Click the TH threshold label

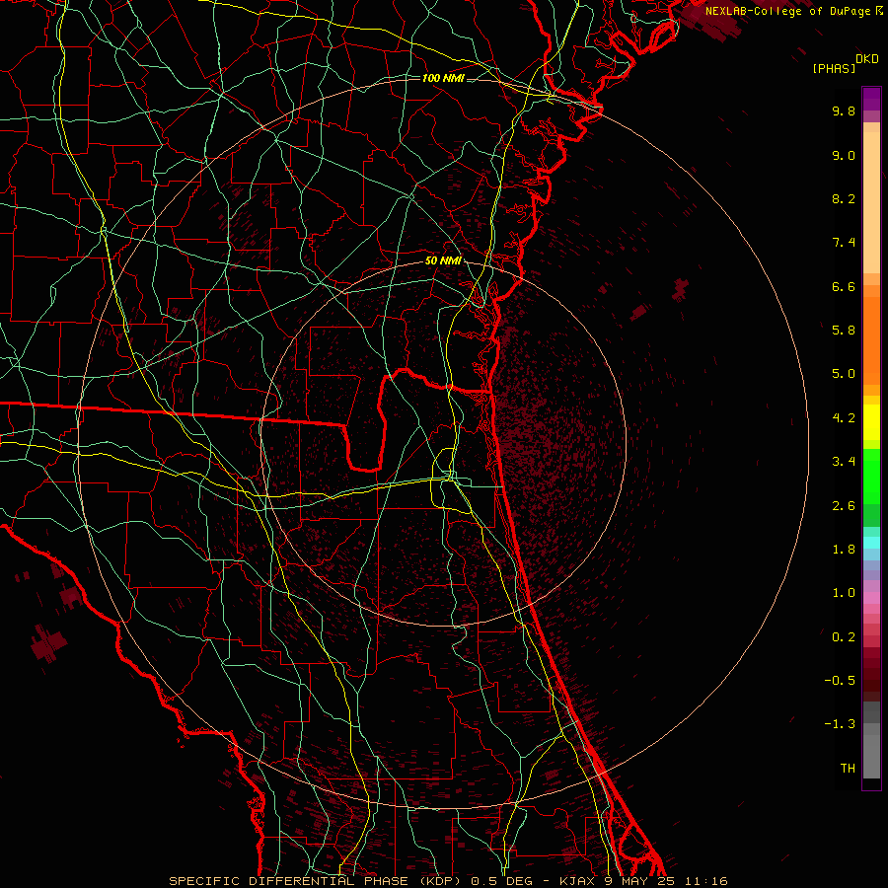(848, 769)
